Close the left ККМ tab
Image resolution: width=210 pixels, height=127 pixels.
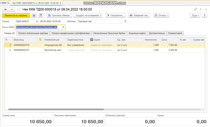click(x=8, y=3)
